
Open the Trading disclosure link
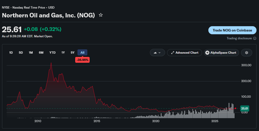coord(239,38)
